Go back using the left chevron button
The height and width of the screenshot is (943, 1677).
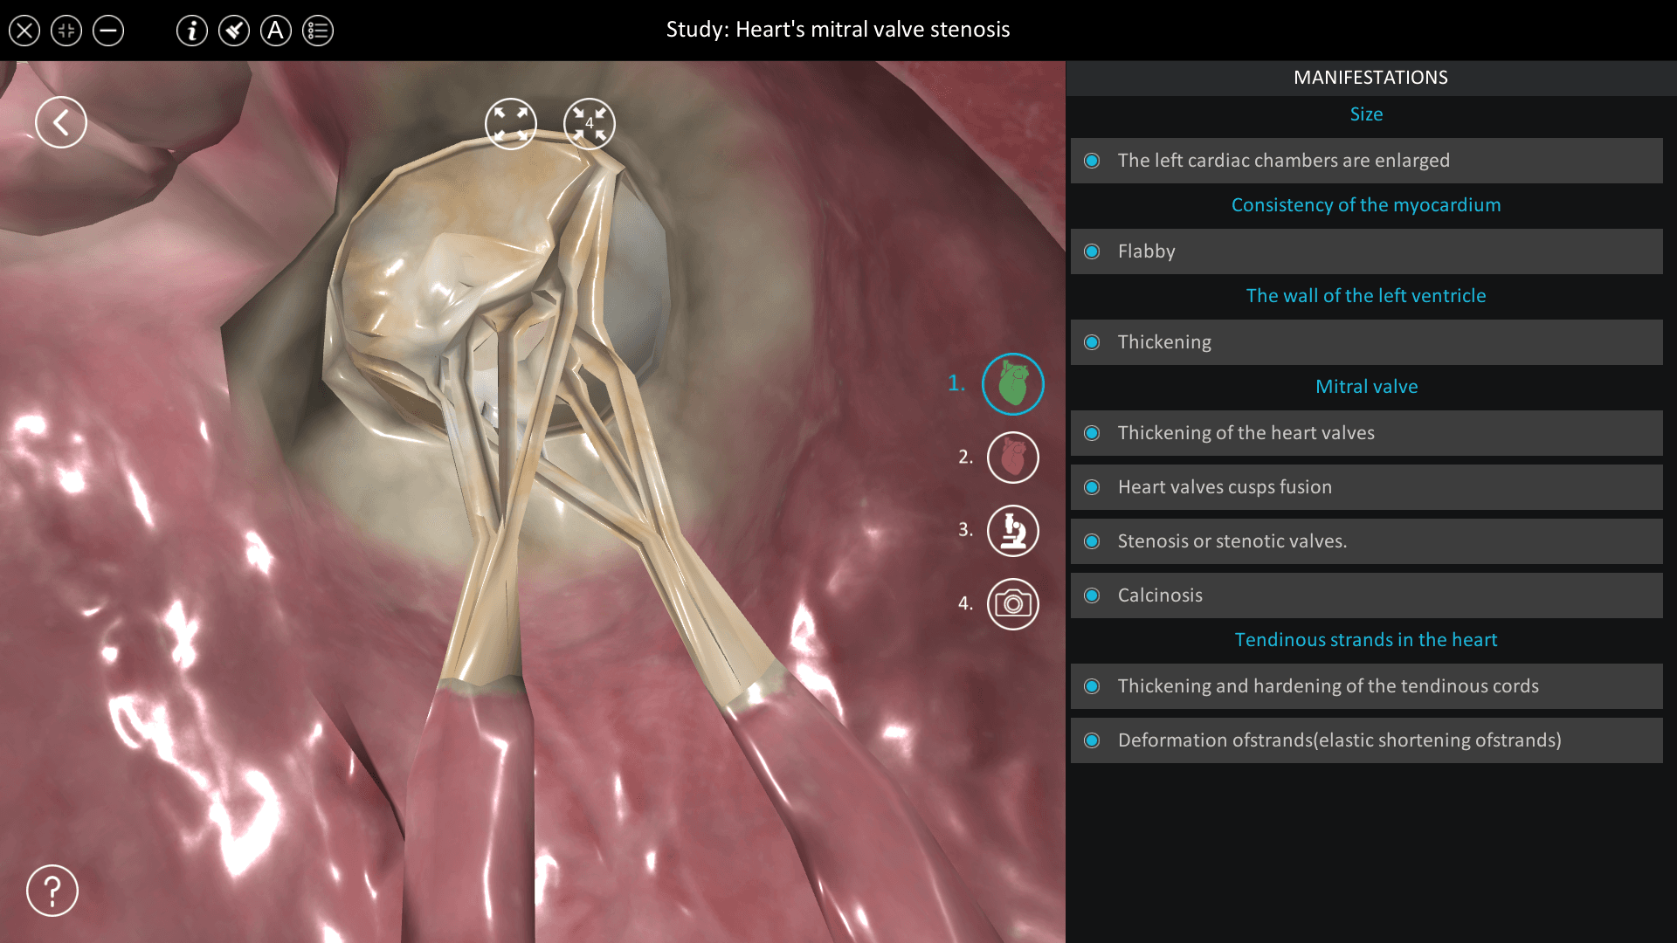(x=61, y=122)
